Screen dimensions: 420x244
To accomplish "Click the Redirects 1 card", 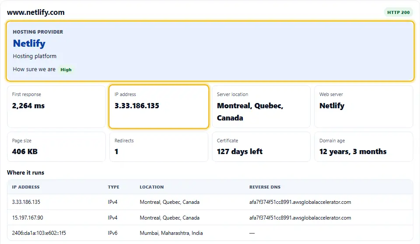I will click(159, 147).
